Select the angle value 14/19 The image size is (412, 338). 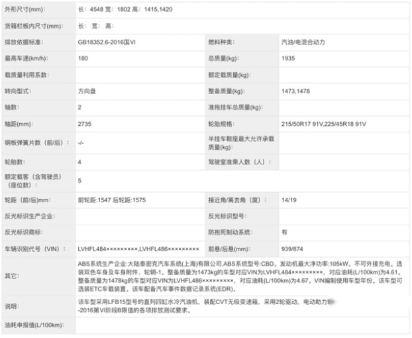point(289,200)
